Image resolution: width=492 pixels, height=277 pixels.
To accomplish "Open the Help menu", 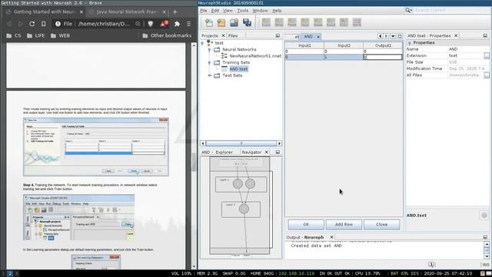I will tap(277, 11).
